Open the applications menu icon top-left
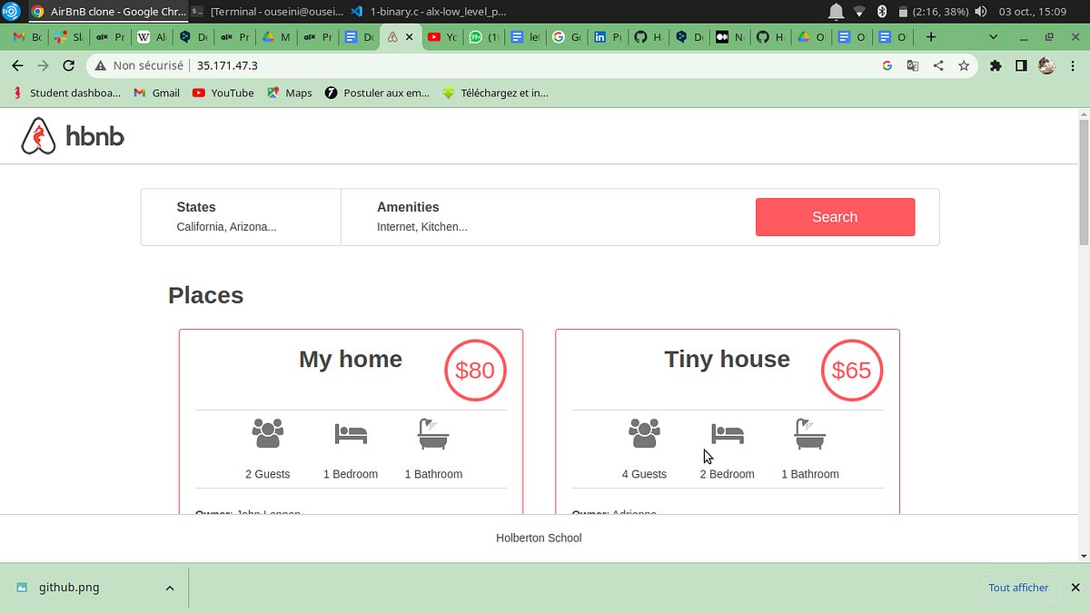Viewport: 1090px width, 613px height. (11, 12)
